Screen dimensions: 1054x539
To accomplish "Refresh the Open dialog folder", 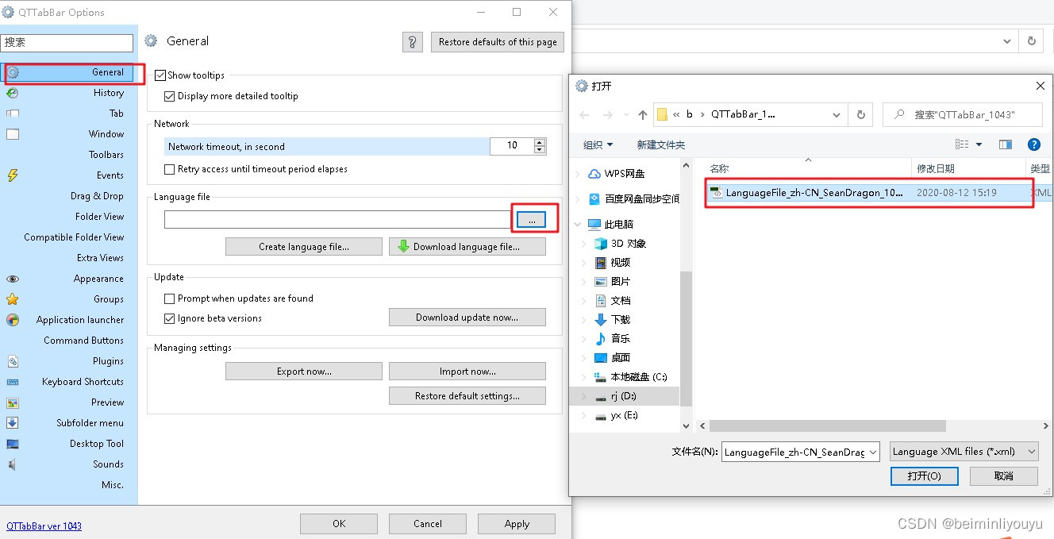I will tap(860, 115).
